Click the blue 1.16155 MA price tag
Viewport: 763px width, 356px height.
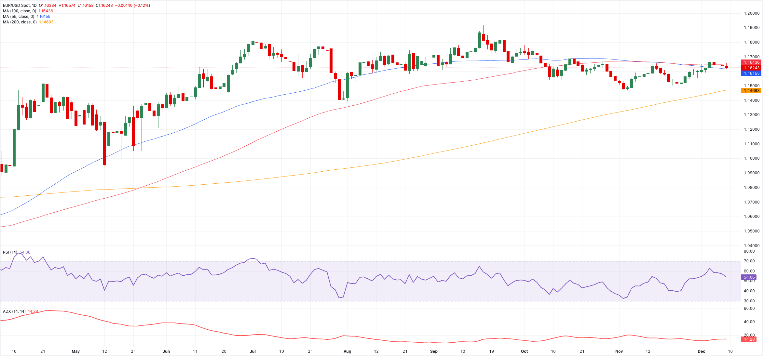pos(752,73)
